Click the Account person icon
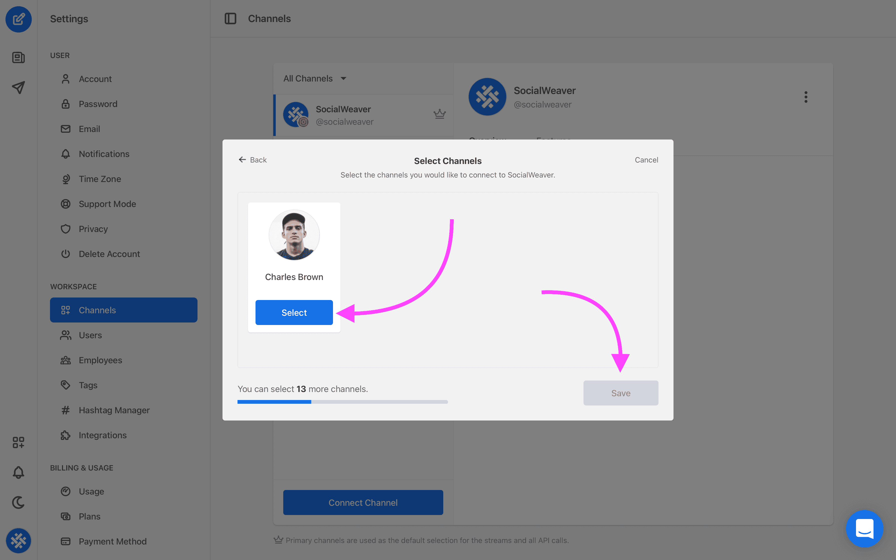Viewport: 896px width, 560px height. coord(65,79)
